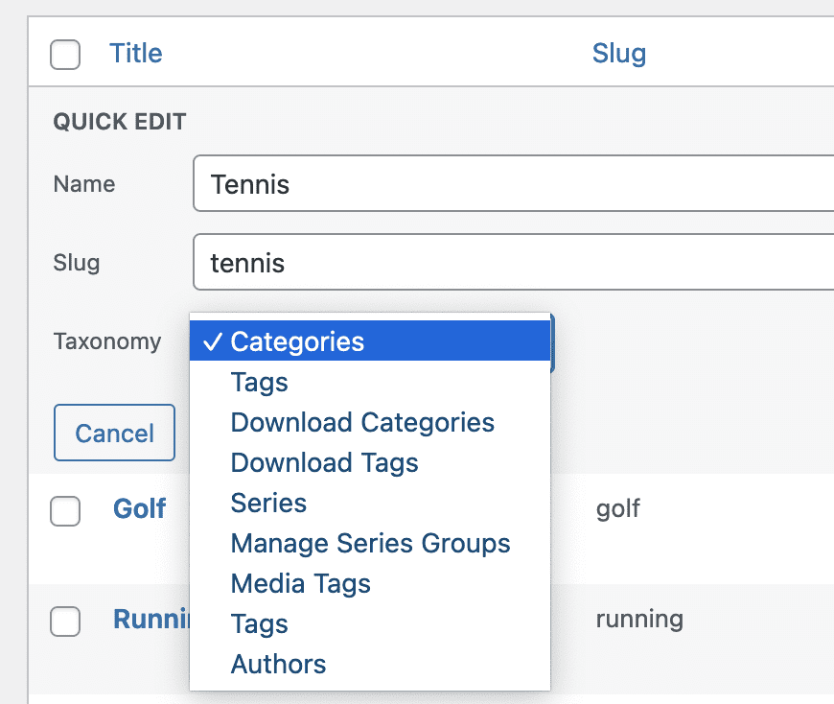
Task: Select Download Categories taxonomy
Action: [x=370, y=422]
